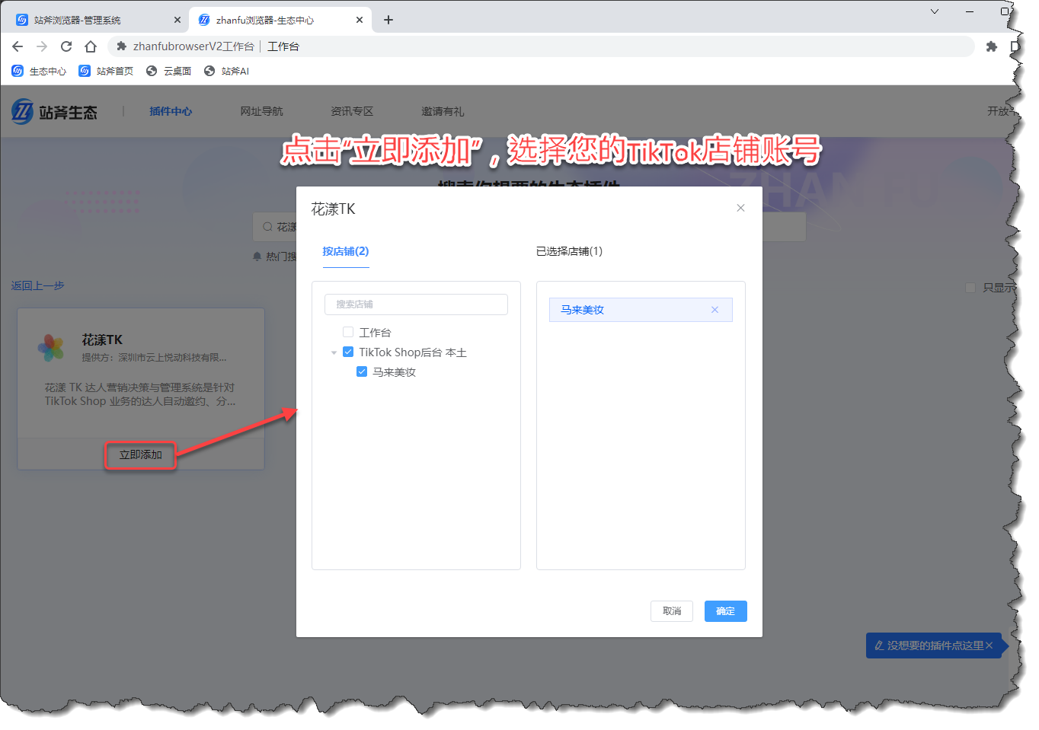Click the 确定 button to confirm
The height and width of the screenshot is (730, 1039).
click(x=725, y=611)
